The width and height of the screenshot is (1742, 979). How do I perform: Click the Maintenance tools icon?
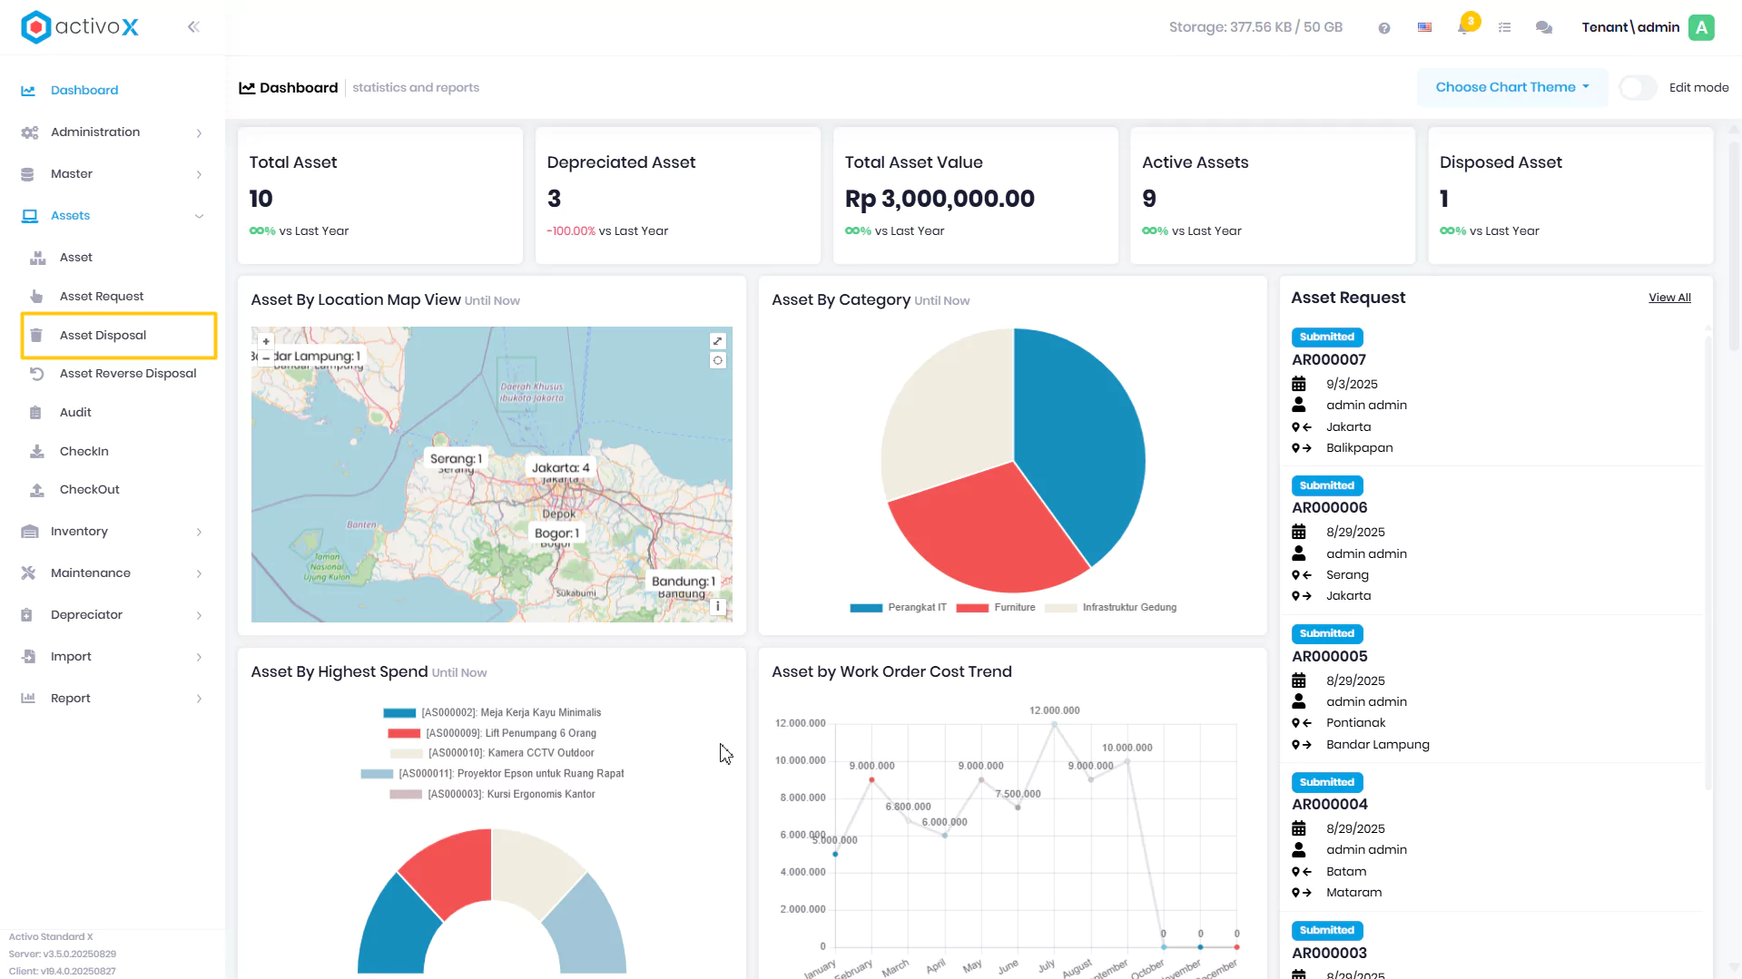28,573
